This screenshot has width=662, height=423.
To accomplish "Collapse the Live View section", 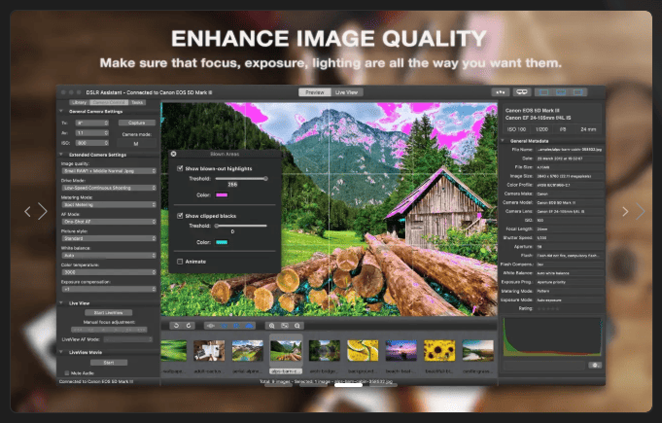I will pyautogui.click(x=61, y=302).
